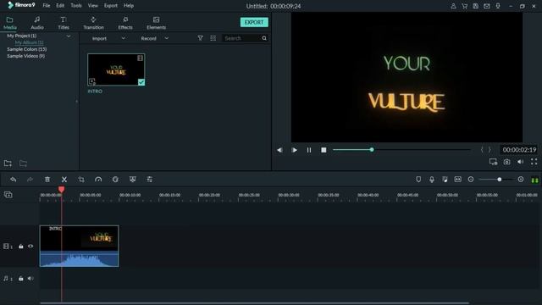Viewport: 542px width, 305px height.
Task: Click the preview progress slider handle
Action: [x=372, y=150]
